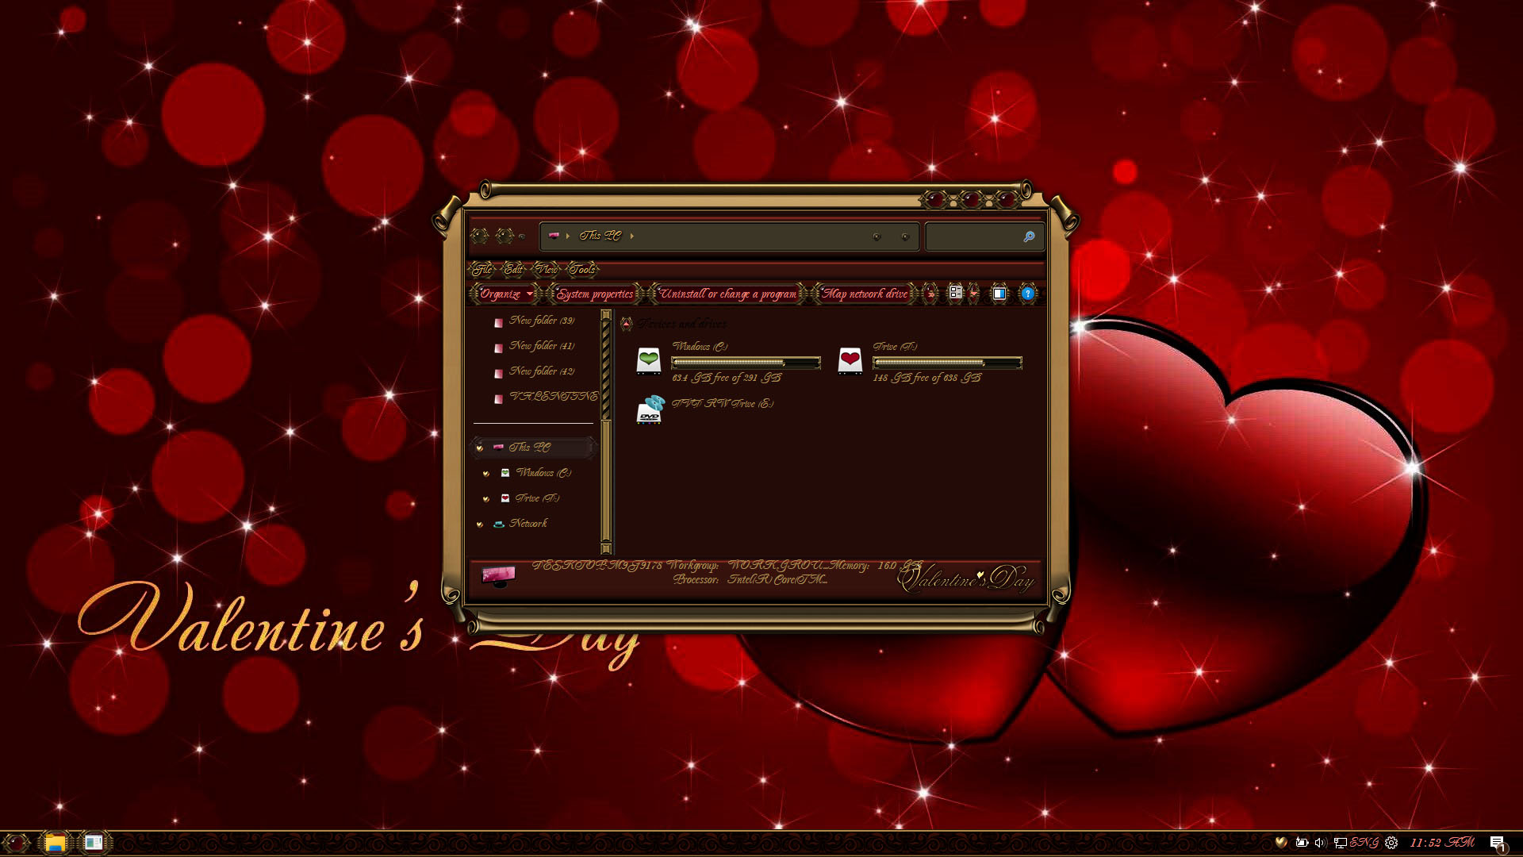Screen dimensions: 1523x857
Task: Click the search magnifier icon
Action: 1029,236
